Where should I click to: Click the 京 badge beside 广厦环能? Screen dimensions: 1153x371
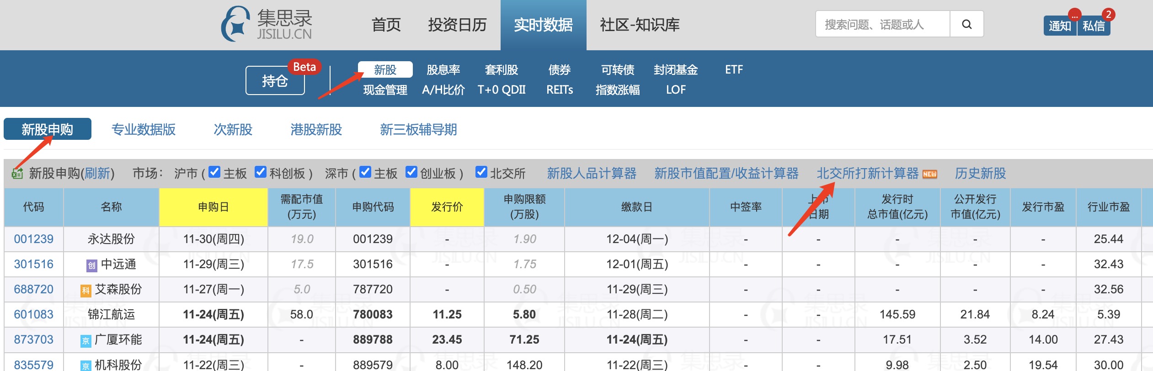[x=85, y=341]
